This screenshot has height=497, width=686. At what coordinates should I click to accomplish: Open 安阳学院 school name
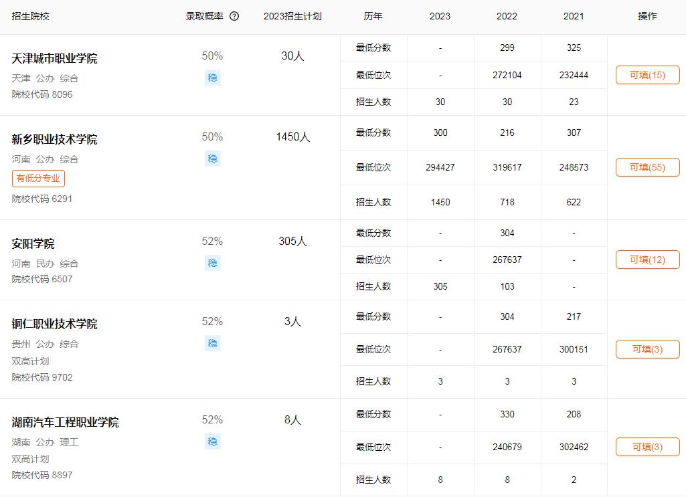pos(33,243)
